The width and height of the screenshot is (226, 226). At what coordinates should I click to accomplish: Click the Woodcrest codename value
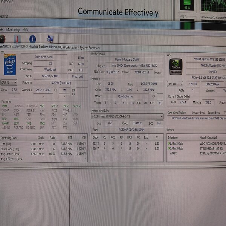[50, 70]
